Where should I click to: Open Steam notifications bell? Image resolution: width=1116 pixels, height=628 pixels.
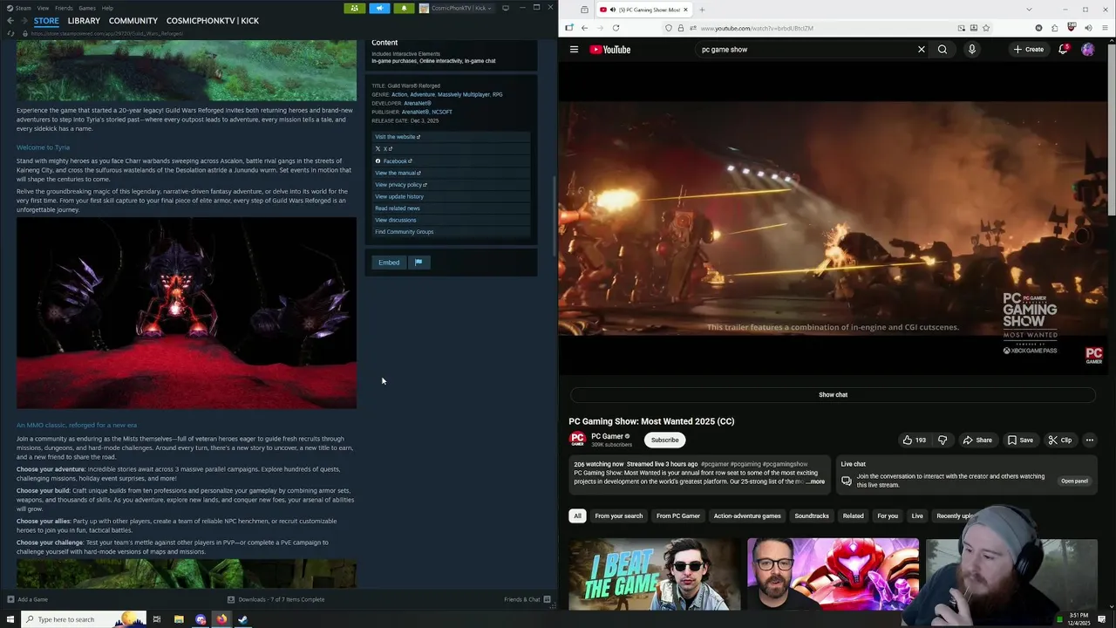(x=404, y=8)
